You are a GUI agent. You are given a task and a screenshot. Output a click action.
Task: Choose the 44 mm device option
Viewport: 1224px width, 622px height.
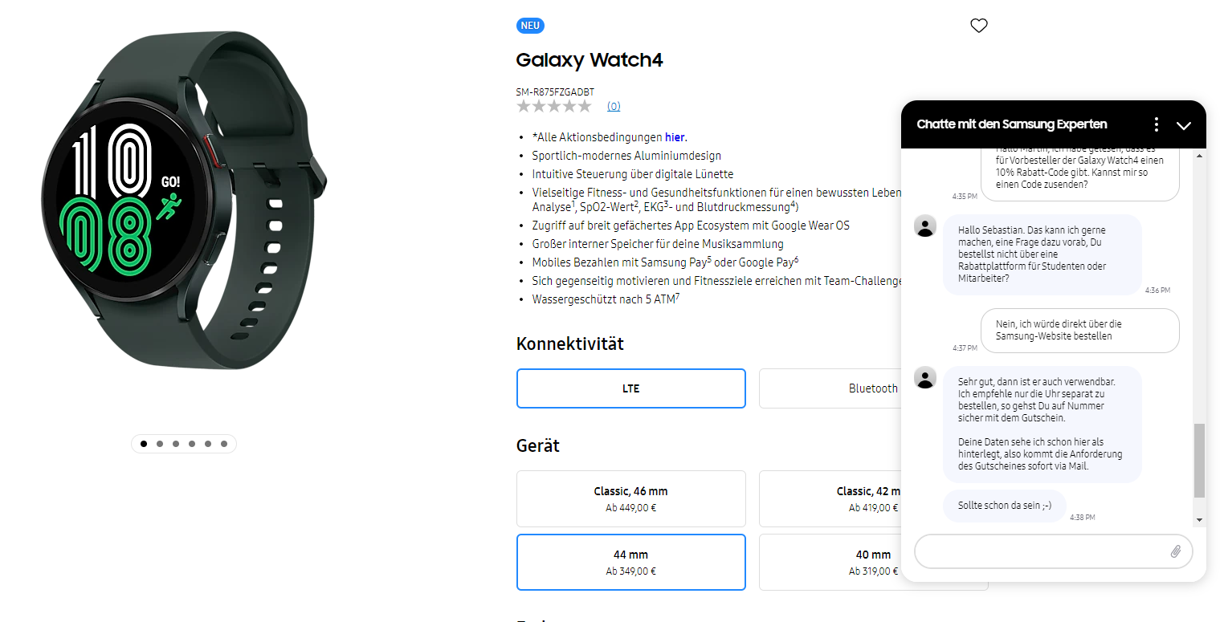631,562
